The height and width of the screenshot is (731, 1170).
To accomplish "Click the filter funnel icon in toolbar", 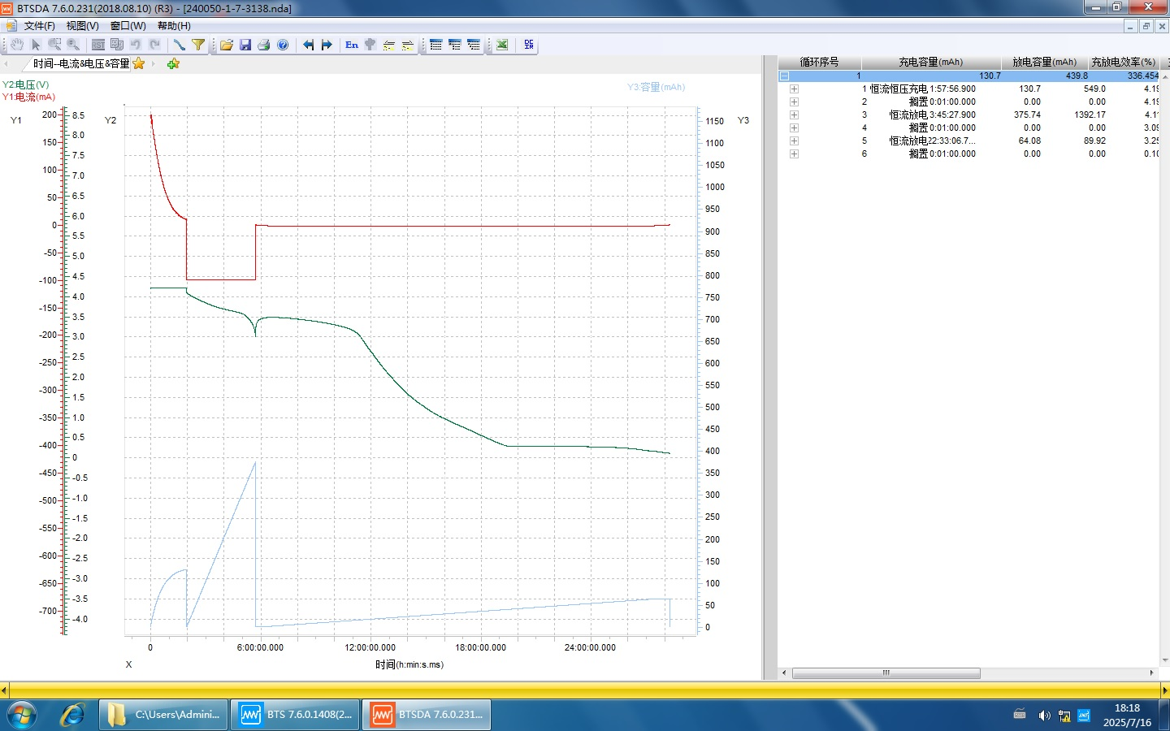I will click(x=198, y=45).
